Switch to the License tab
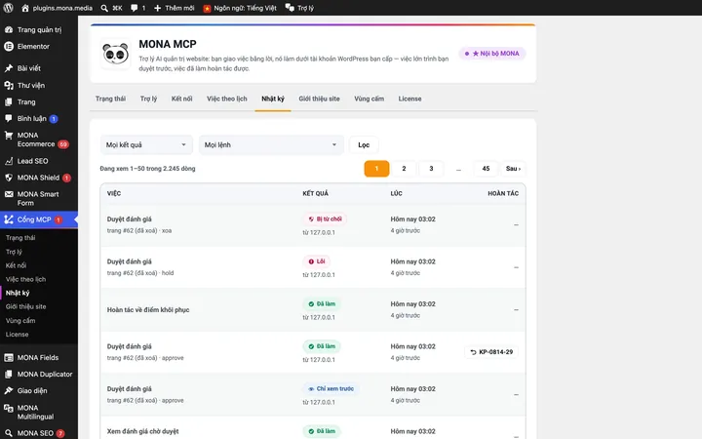This screenshot has height=439, width=702. (x=410, y=99)
